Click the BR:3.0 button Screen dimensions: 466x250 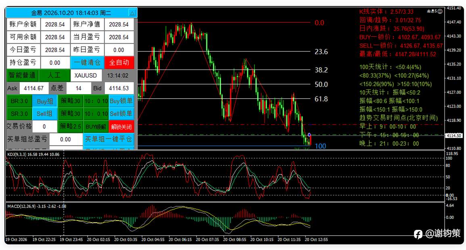[x=19, y=101]
